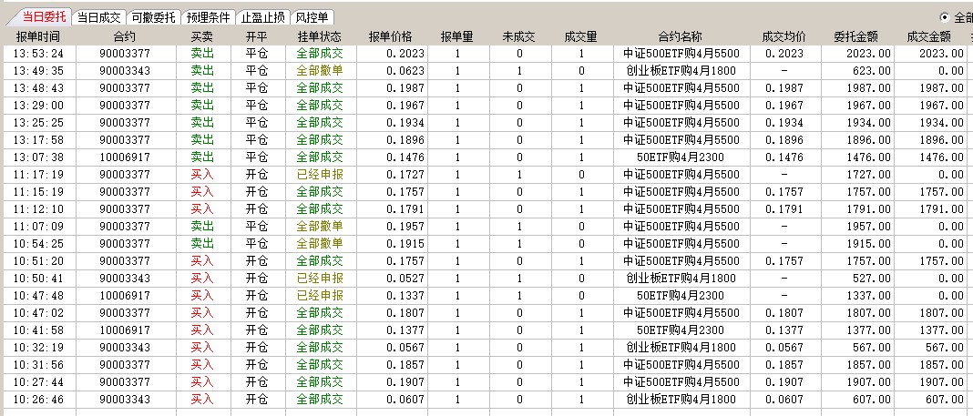This screenshot has width=973, height=416.
Task: Click price 0.1934 in 报单价格 column
Action: (405, 123)
